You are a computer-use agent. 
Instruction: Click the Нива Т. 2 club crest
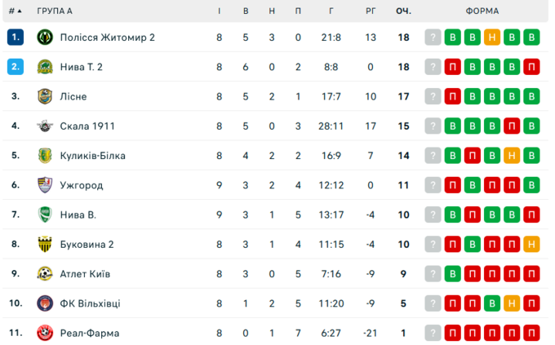point(45,67)
